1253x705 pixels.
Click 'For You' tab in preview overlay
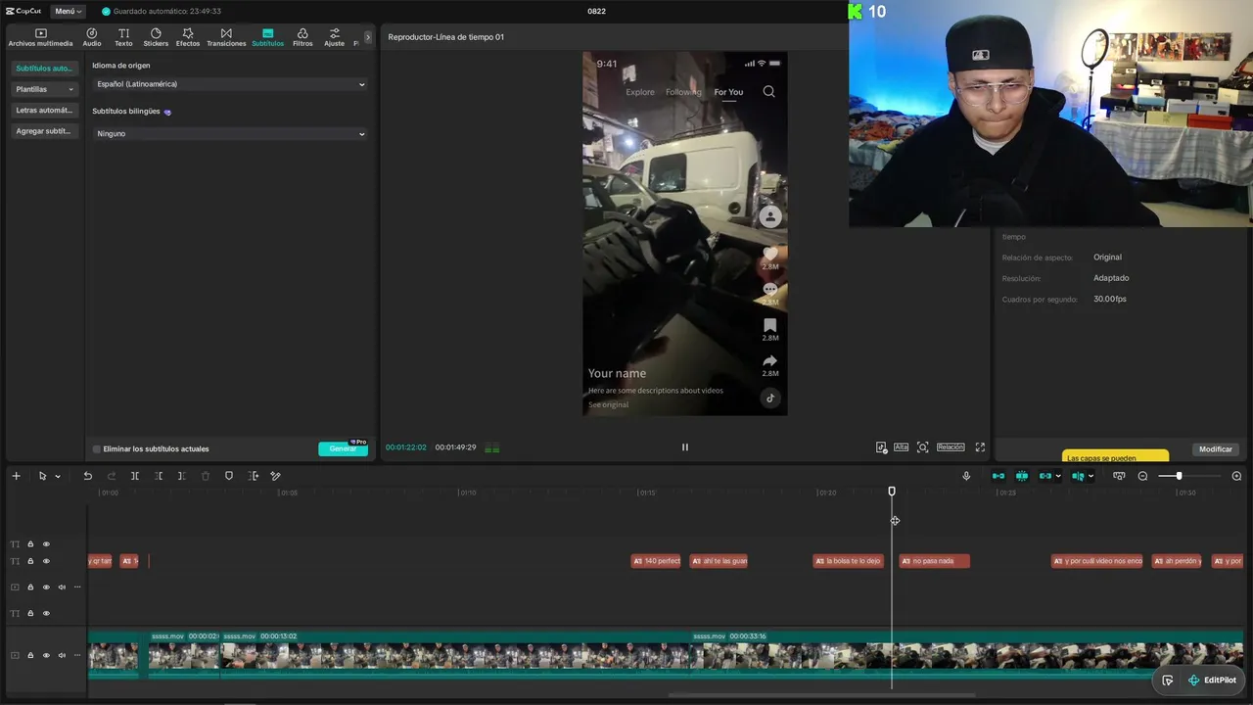coord(728,92)
